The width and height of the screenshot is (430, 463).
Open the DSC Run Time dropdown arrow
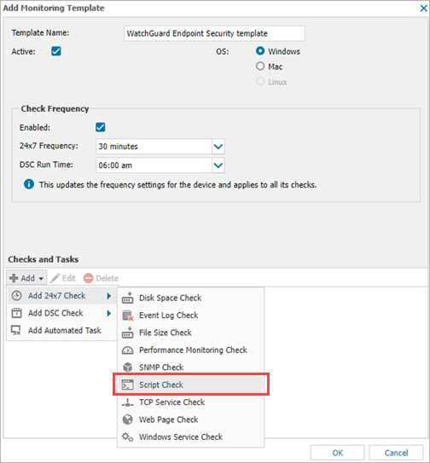(218, 165)
